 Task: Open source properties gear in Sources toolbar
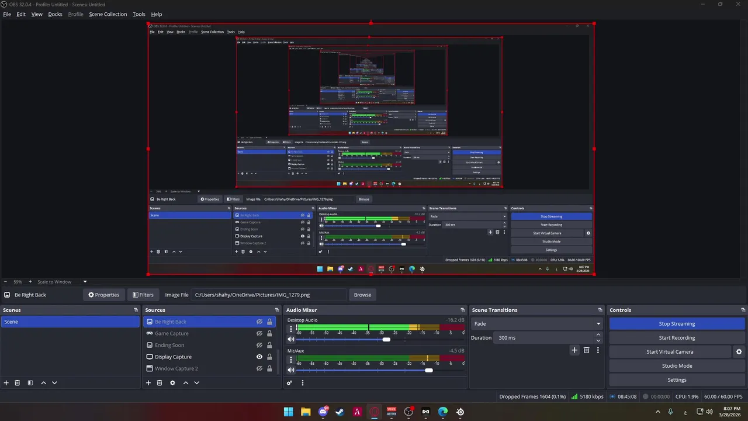pos(172,383)
